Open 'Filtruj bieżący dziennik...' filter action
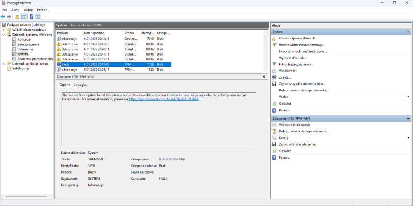The width and height of the screenshot is (413, 206). tap(296, 65)
